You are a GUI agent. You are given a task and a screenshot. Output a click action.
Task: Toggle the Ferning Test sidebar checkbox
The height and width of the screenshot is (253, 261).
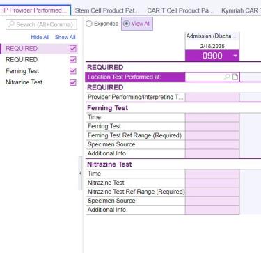73,71
